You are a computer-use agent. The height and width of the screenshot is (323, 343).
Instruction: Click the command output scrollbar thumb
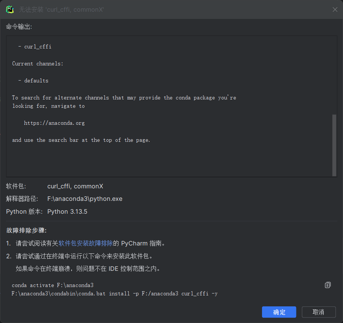pos(334,145)
